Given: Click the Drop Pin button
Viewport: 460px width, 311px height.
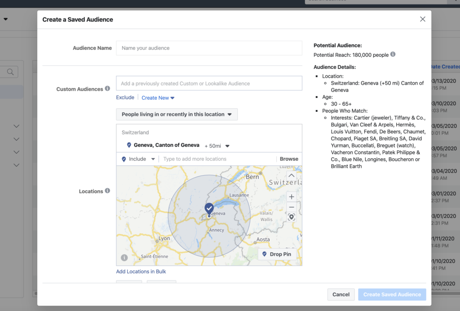Looking at the screenshot, I should coord(277,254).
